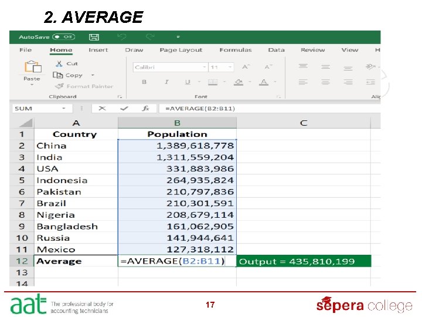Open the Customize Quick Access Toolbar dropdown

[178, 36]
